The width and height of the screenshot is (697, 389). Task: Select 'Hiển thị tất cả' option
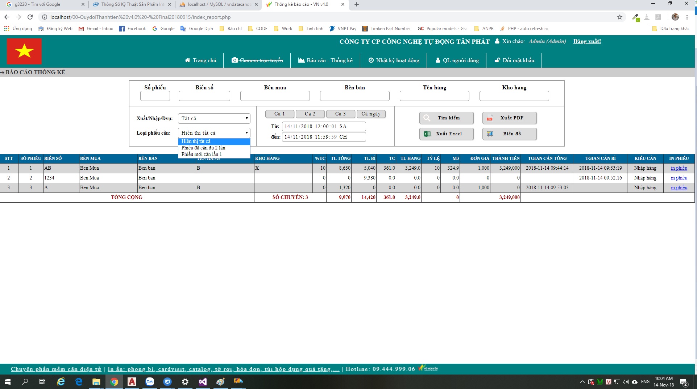[x=214, y=141]
